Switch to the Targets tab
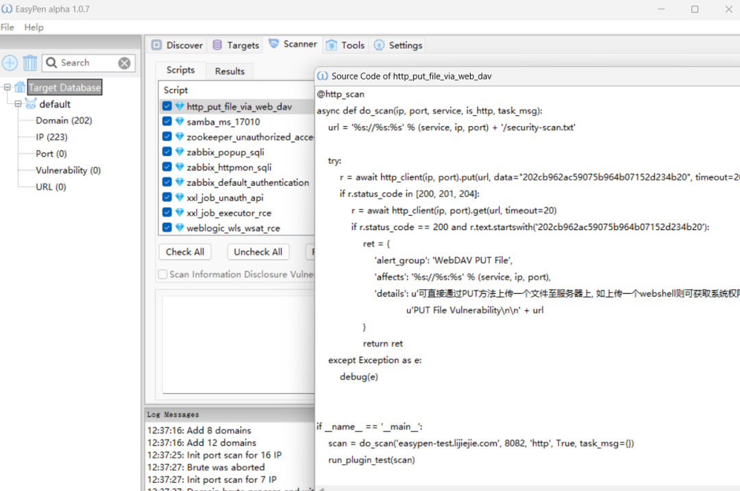 (236, 45)
